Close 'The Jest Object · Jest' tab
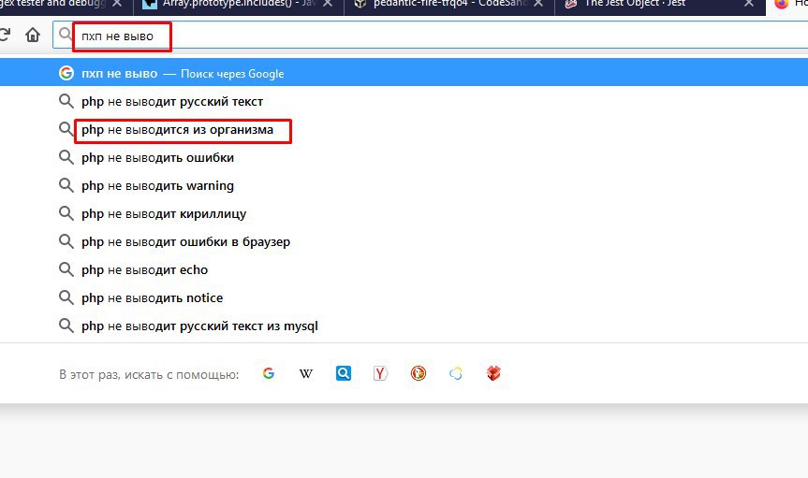The height and width of the screenshot is (478, 808). click(x=749, y=4)
